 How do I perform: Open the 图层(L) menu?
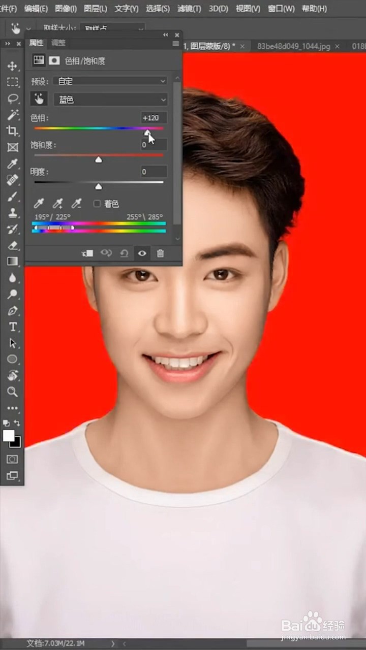(96, 9)
